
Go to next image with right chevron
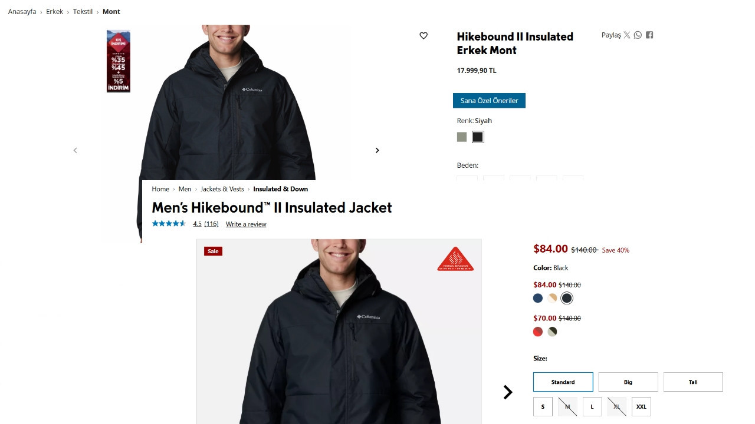point(377,150)
